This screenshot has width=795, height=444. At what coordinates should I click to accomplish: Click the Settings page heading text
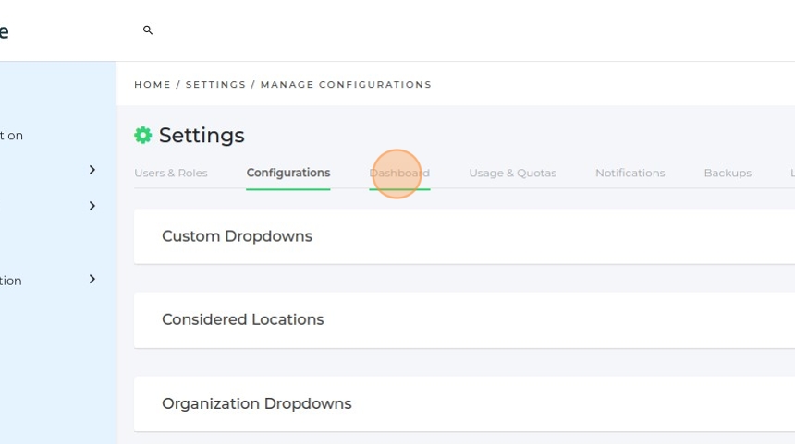[202, 136]
